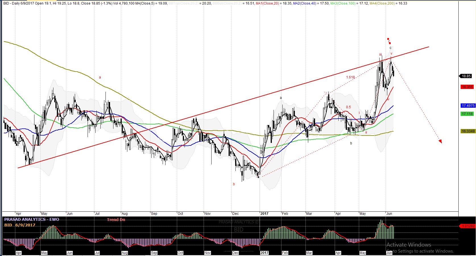Click the 2017 marker on main chart axis
476x256 pixels.
pyautogui.click(x=264, y=214)
